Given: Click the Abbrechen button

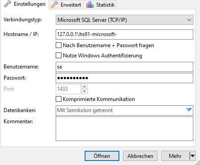Looking at the screenshot, I should click(140, 156).
